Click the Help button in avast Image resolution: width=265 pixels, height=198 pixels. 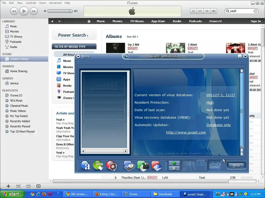click(x=236, y=166)
